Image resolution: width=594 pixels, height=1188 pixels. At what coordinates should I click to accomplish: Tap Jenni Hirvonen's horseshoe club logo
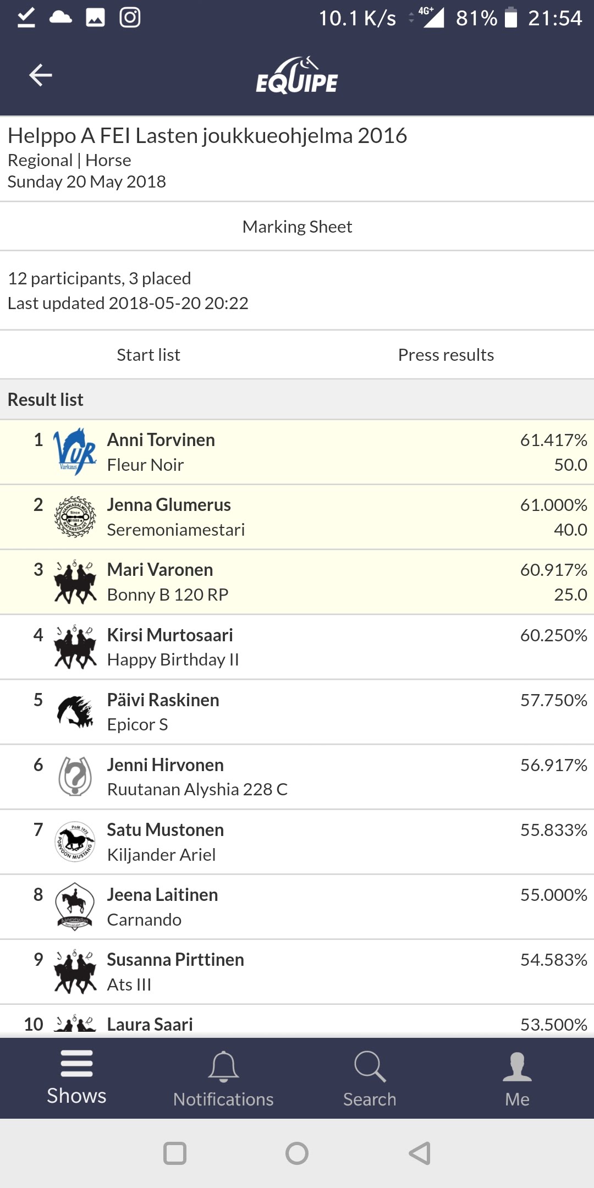75,777
